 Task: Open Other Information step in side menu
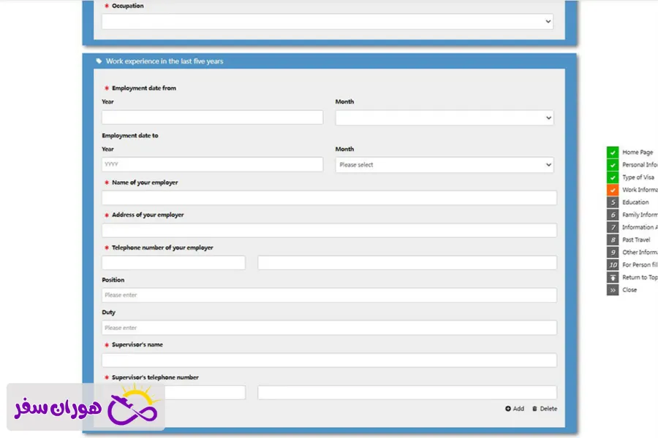click(x=639, y=253)
